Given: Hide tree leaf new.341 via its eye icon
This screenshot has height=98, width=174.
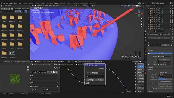Looking at the screenshot, I should click(170, 21).
